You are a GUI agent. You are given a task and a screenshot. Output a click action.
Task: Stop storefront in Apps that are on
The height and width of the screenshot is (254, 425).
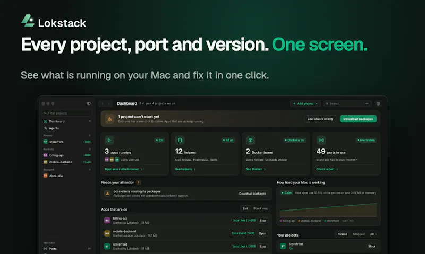tap(263, 247)
